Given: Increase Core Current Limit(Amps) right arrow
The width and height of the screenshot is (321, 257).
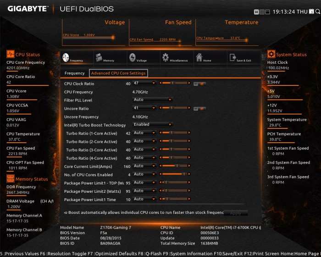Looking at the screenshot, I should (x=189, y=166).
